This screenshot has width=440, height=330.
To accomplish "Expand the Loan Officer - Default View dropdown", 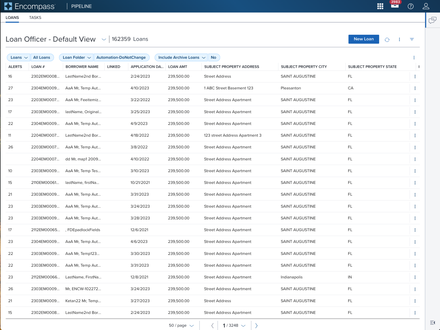I will coord(104,39).
